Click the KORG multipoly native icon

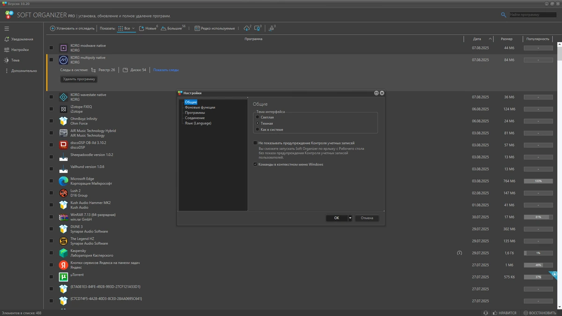point(63,60)
